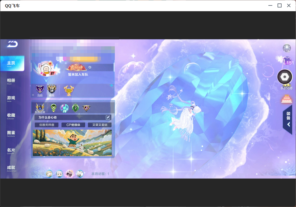This screenshot has width=296, height=207.
Task: Go to the 收藏 Collection tab
Action: click(11, 116)
